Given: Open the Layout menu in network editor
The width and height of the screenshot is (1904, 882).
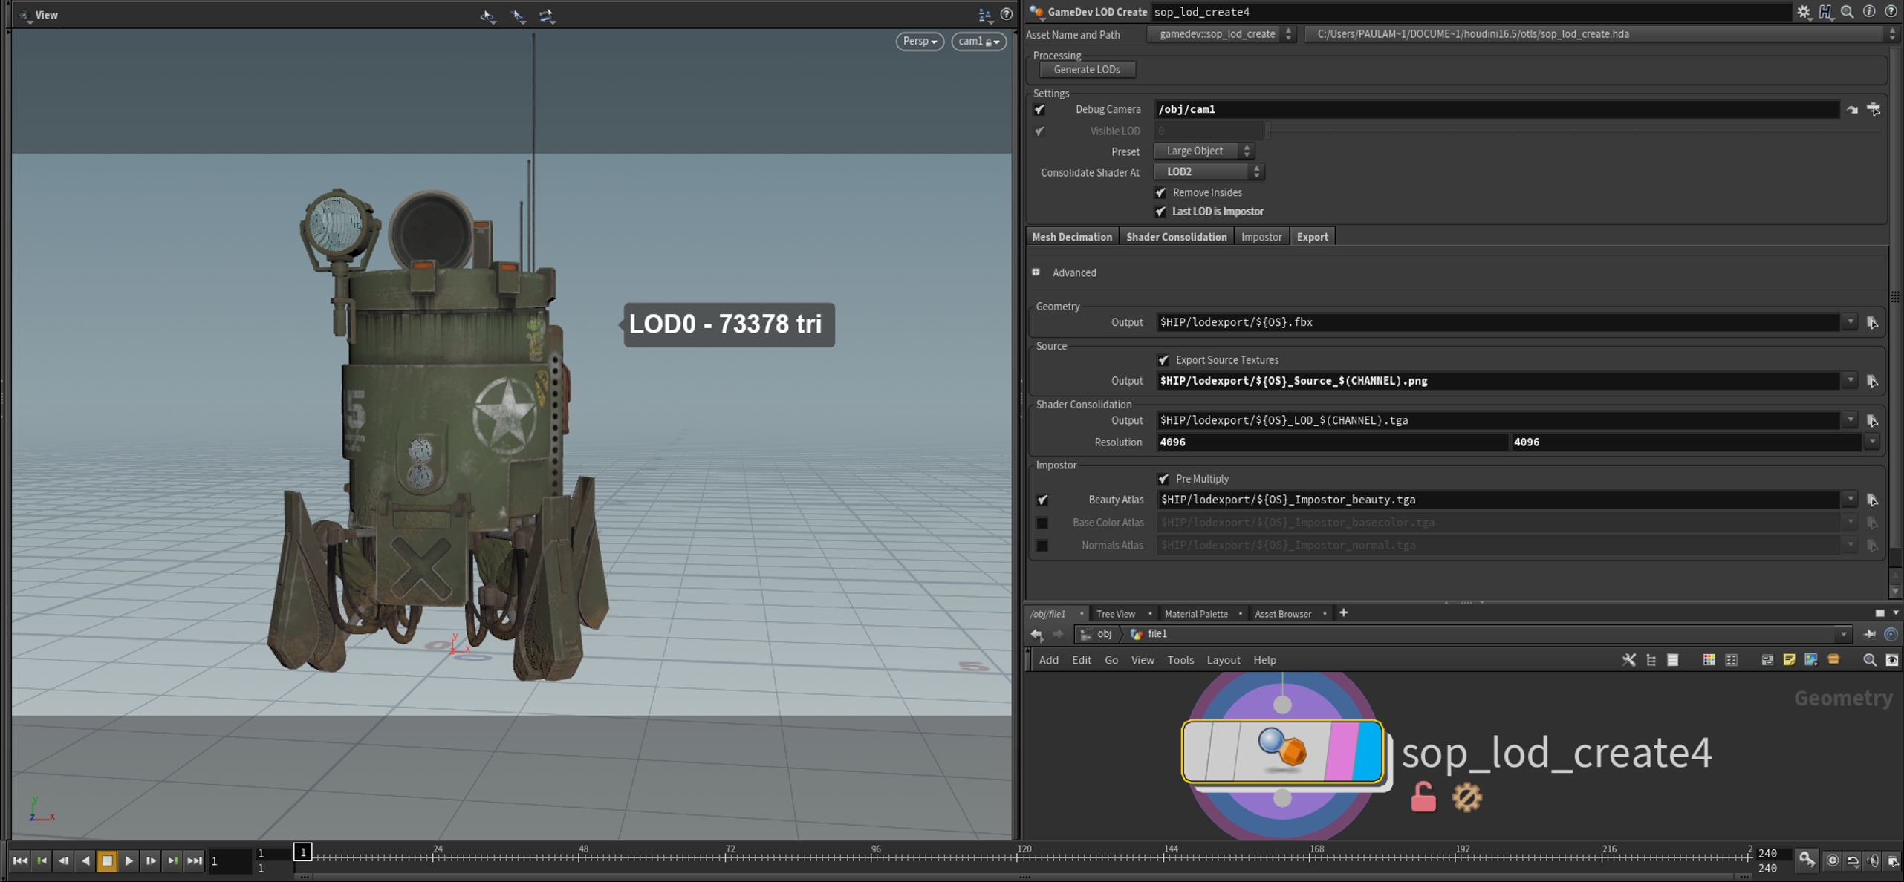Looking at the screenshot, I should [x=1223, y=660].
